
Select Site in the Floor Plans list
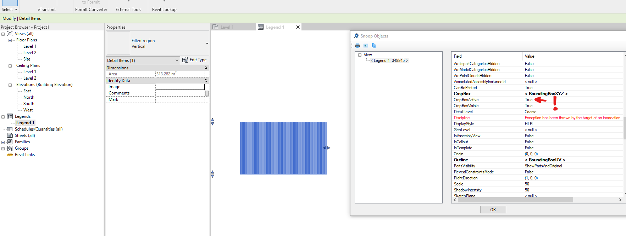pos(27,59)
